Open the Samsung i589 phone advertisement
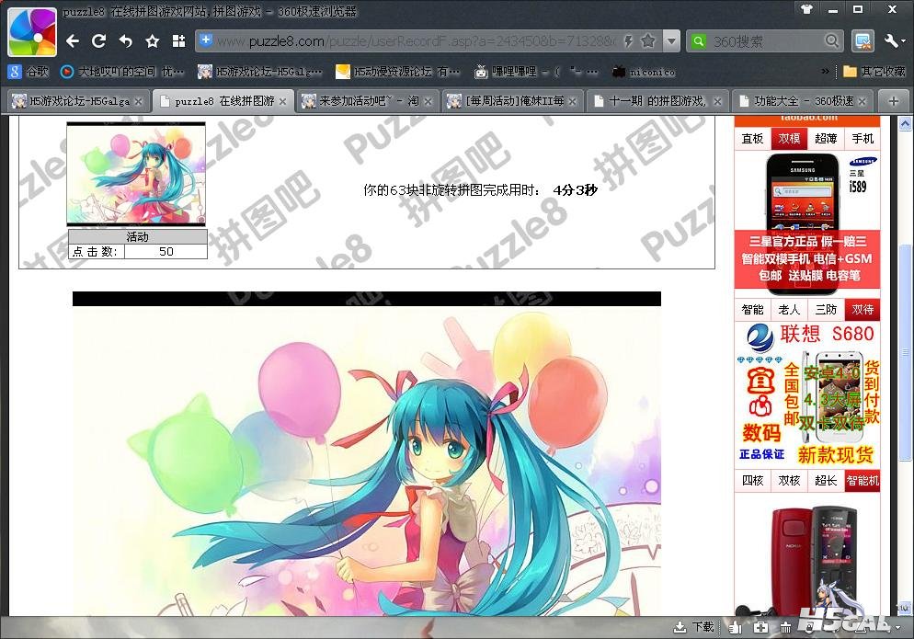 (x=807, y=224)
